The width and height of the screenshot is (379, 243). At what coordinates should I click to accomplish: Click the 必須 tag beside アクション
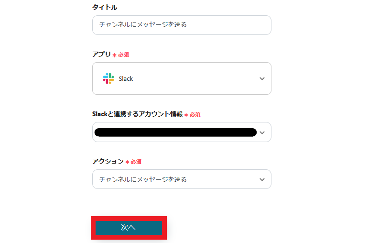click(136, 162)
